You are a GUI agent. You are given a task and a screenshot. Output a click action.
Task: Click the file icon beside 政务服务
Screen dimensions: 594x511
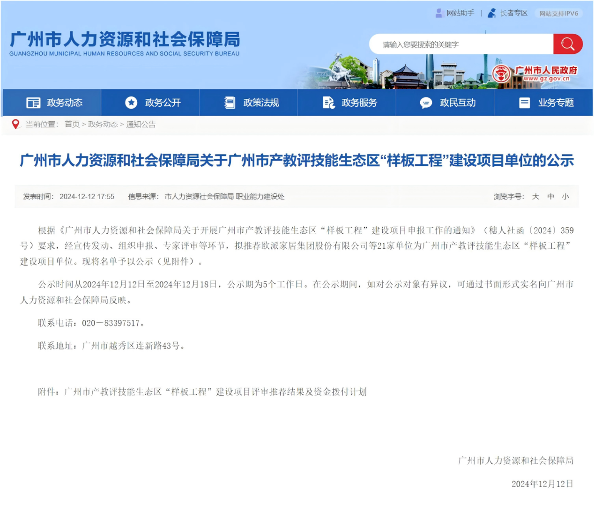tap(329, 103)
